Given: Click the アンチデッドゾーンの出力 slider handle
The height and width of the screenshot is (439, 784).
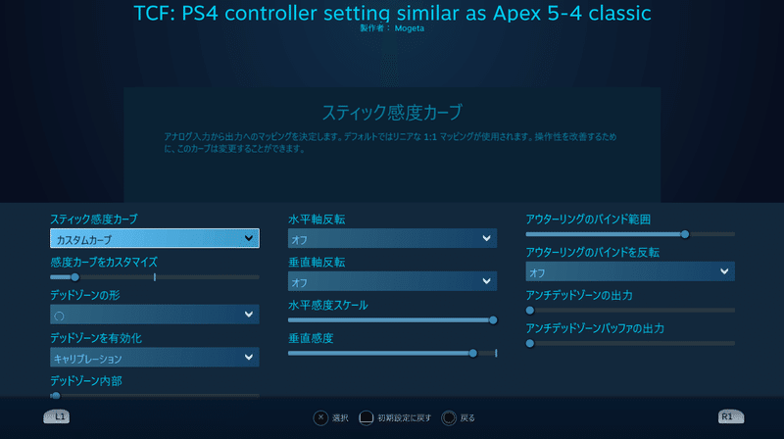Looking at the screenshot, I should 530,310.
